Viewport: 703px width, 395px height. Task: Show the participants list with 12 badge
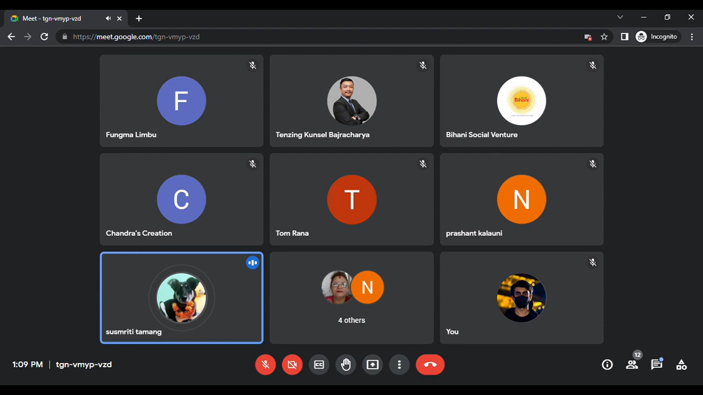pyautogui.click(x=632, y=365)
